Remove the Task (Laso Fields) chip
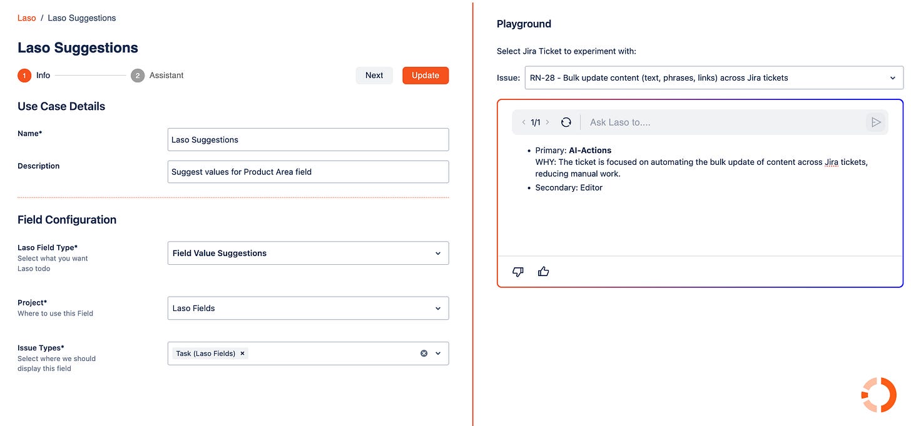This screenshot has height=426, width=911. [x=242, y=353]
